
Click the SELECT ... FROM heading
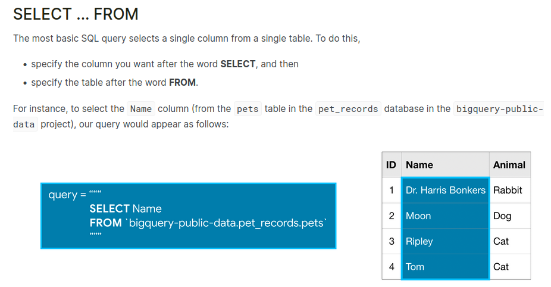click(75, 14)
